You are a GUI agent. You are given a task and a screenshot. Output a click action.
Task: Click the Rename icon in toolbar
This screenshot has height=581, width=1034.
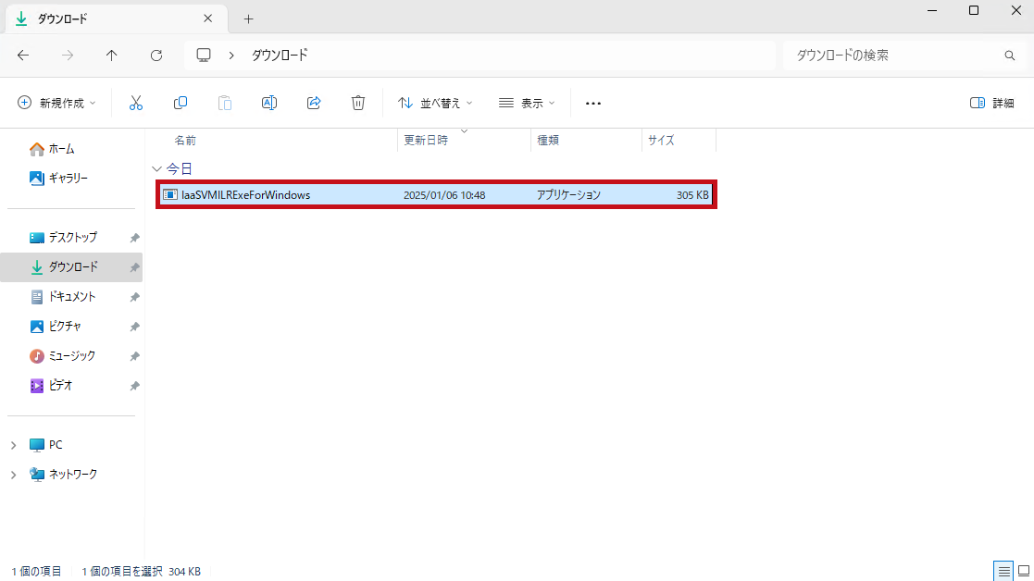click(269, 103)
